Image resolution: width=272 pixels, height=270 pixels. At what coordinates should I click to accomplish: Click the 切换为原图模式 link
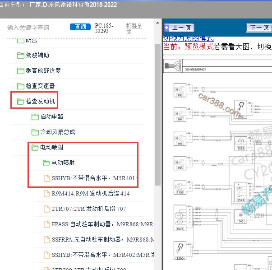click(189, 38)
